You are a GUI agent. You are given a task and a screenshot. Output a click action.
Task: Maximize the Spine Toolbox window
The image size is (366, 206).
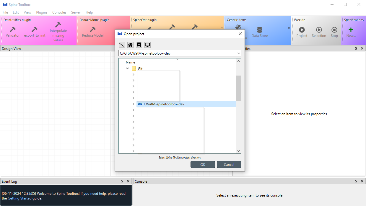click(x=345, y=4)
